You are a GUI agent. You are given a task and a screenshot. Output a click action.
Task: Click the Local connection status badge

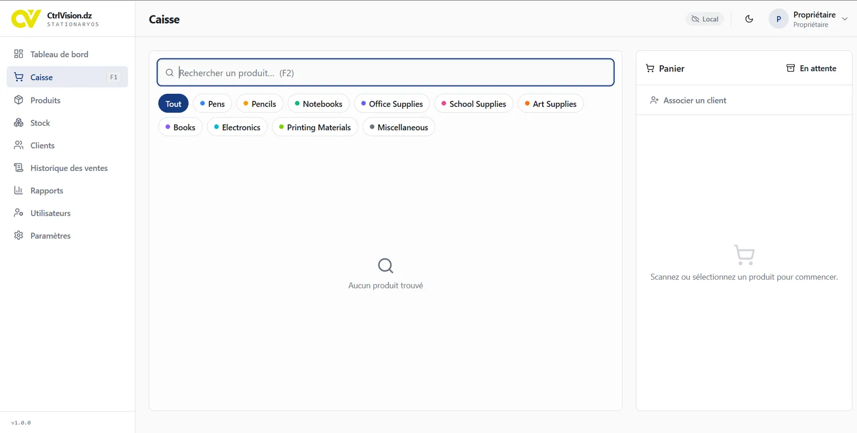705,19
